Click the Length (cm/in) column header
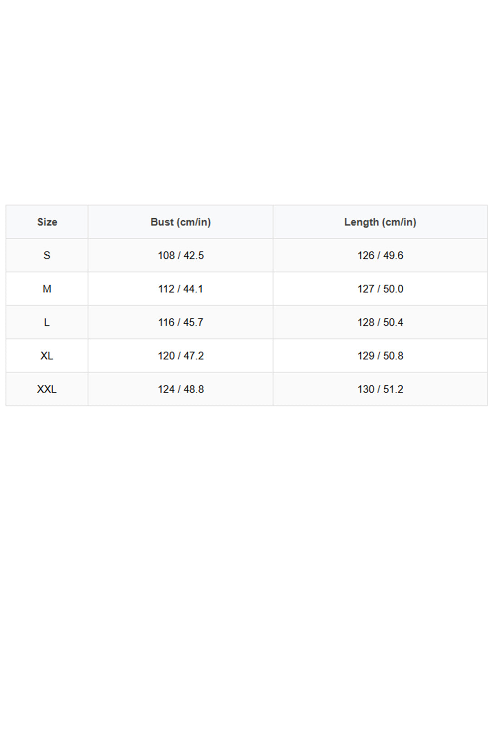Image resolution: width=494 pixels, height=742 pixels. [380, 222]
